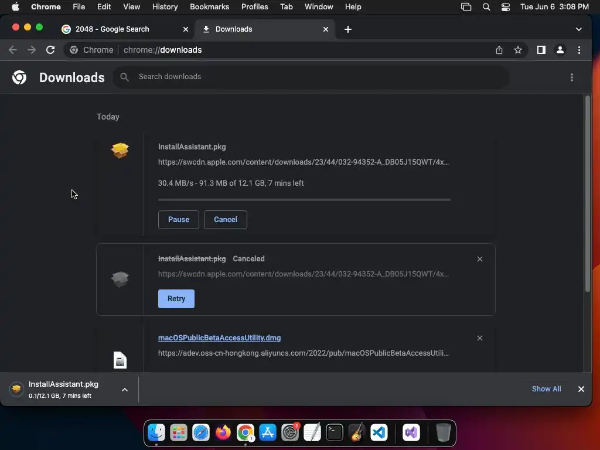Open System Settings from the Dock
The height and width of the screenshot is (450, 600).
point(290,433)
